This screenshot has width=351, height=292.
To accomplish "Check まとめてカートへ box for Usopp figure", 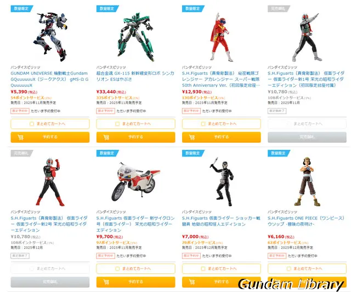I will (x=289, y=268).
